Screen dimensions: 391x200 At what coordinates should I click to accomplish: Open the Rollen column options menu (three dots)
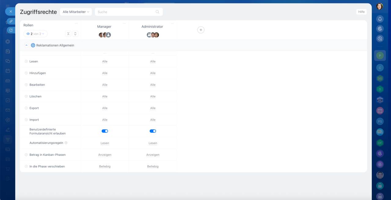76,23
